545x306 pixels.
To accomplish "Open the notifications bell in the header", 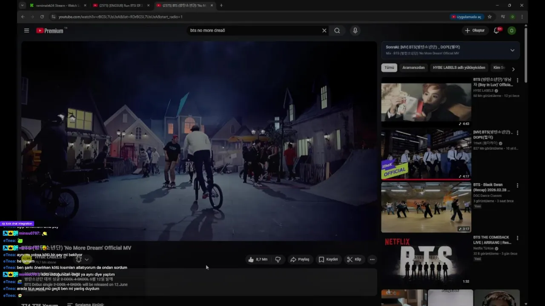I will click(x=496, y=31).
